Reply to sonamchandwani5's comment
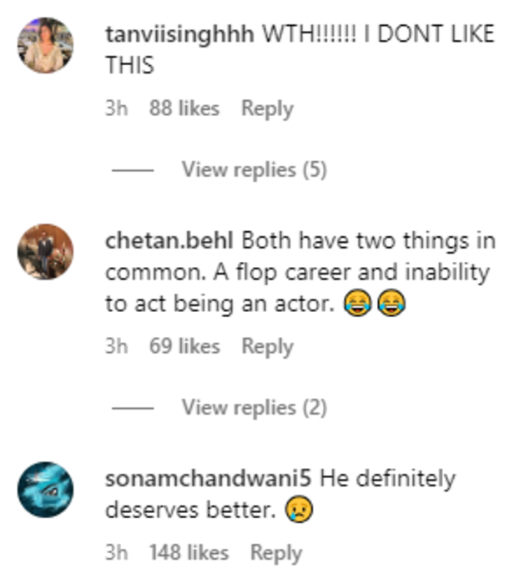The height and width of the screenshot is (579, 514). (x=276, y=552)
